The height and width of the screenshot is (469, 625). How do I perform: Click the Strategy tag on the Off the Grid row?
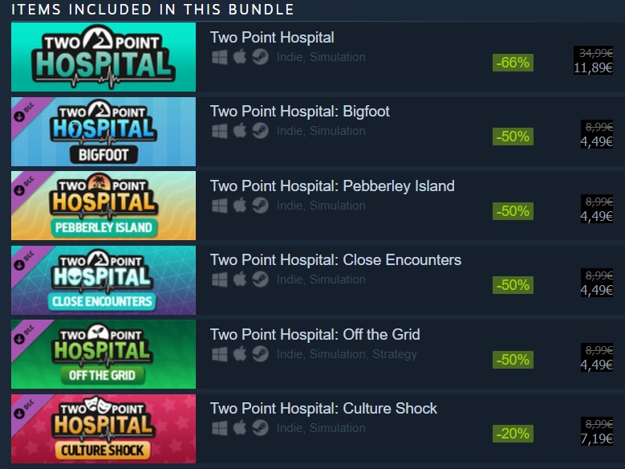tap(394, 354)
